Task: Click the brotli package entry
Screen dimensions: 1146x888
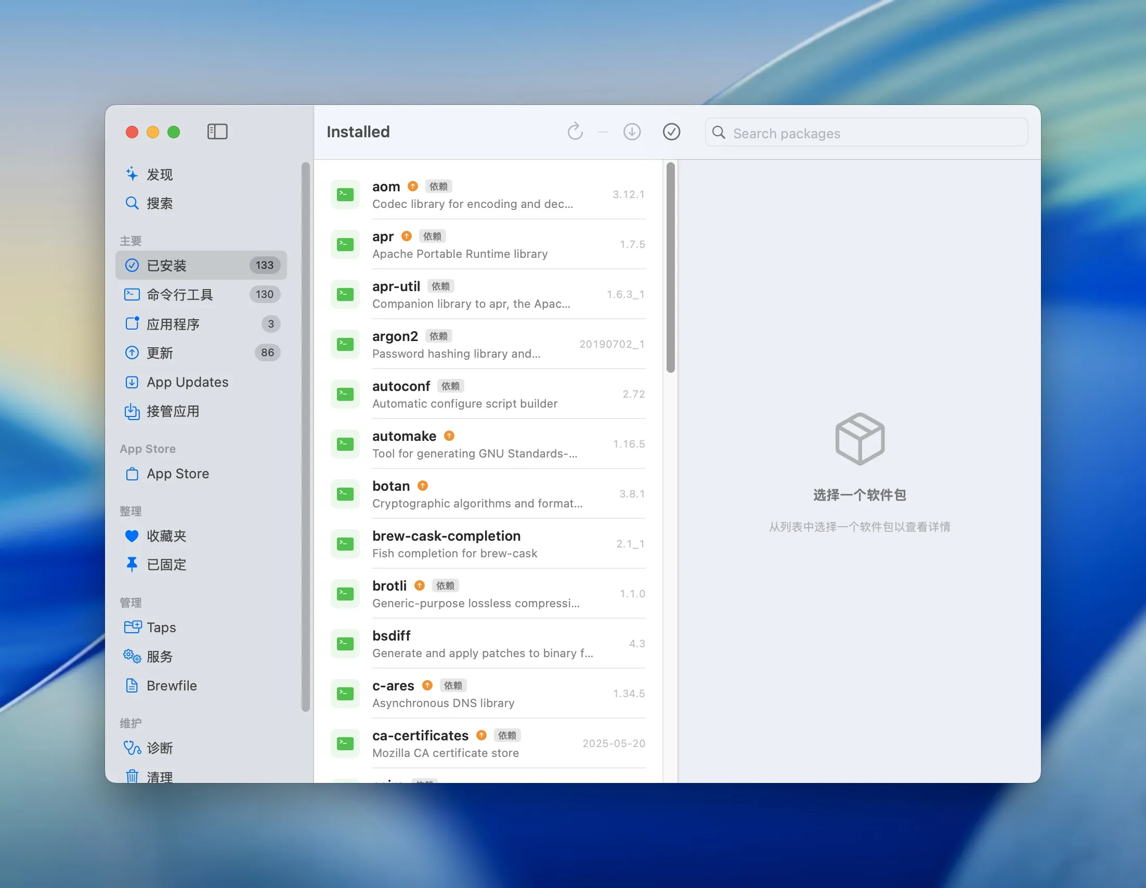Action: pos(488,593)
